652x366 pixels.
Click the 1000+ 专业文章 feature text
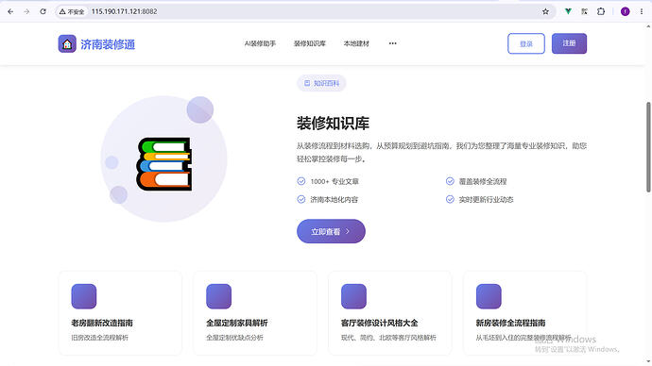(x=335, y=181)
